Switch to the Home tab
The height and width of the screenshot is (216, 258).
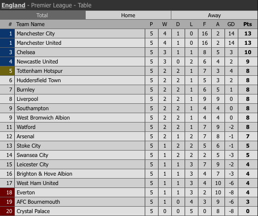128,15
